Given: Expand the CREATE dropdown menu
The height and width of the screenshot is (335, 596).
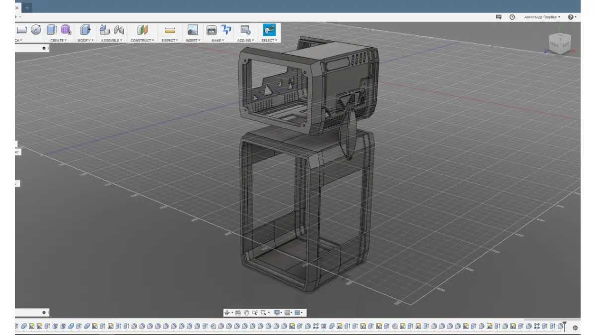Looking at the screenshot, I should [x=58, y=40].
